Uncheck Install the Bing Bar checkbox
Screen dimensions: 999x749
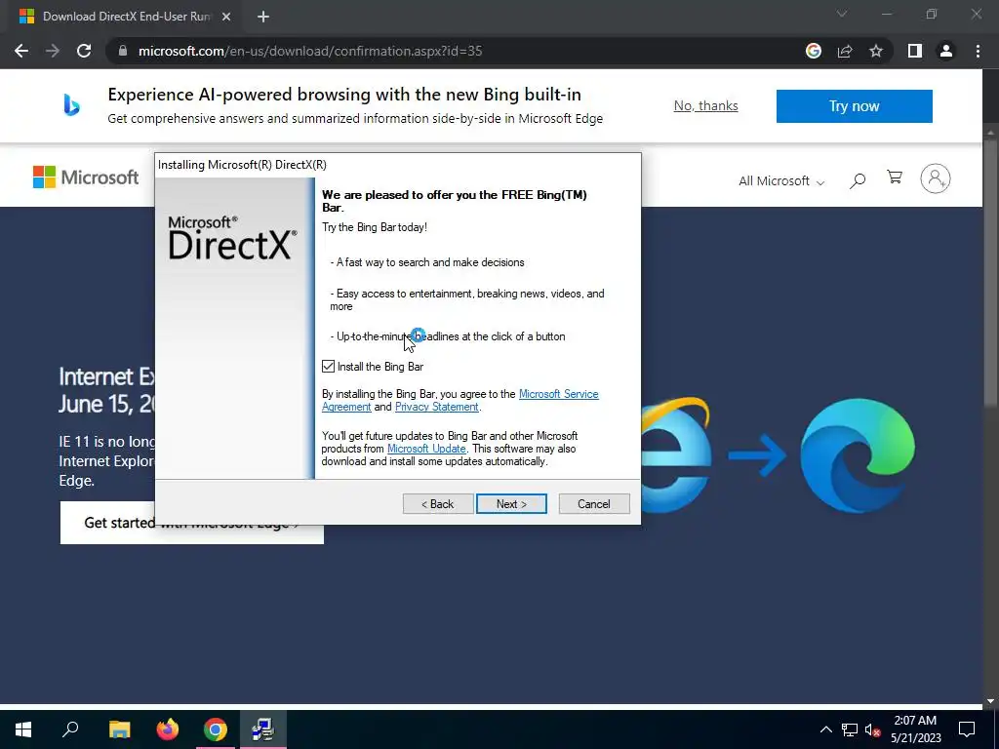pyautogui.click(x=328, y=367)
